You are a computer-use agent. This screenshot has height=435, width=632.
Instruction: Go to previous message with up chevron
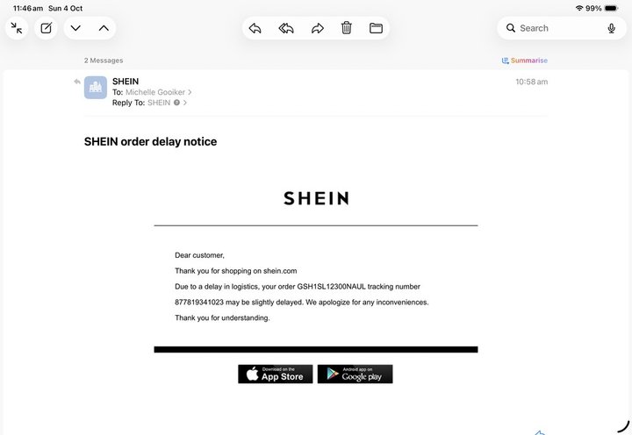click(104, 28)
